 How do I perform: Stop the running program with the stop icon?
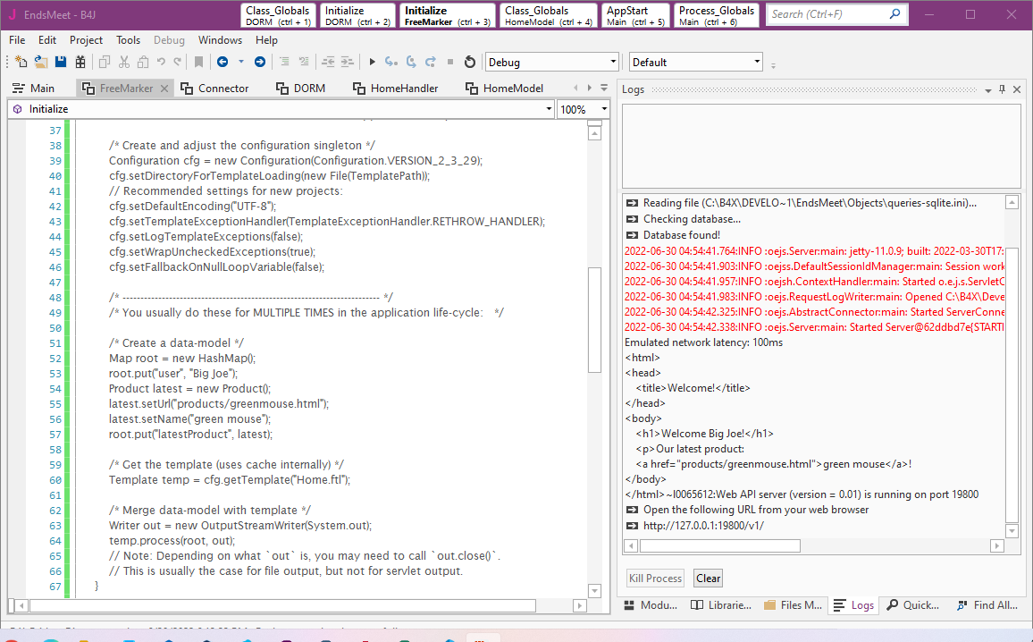pos(450,62)
